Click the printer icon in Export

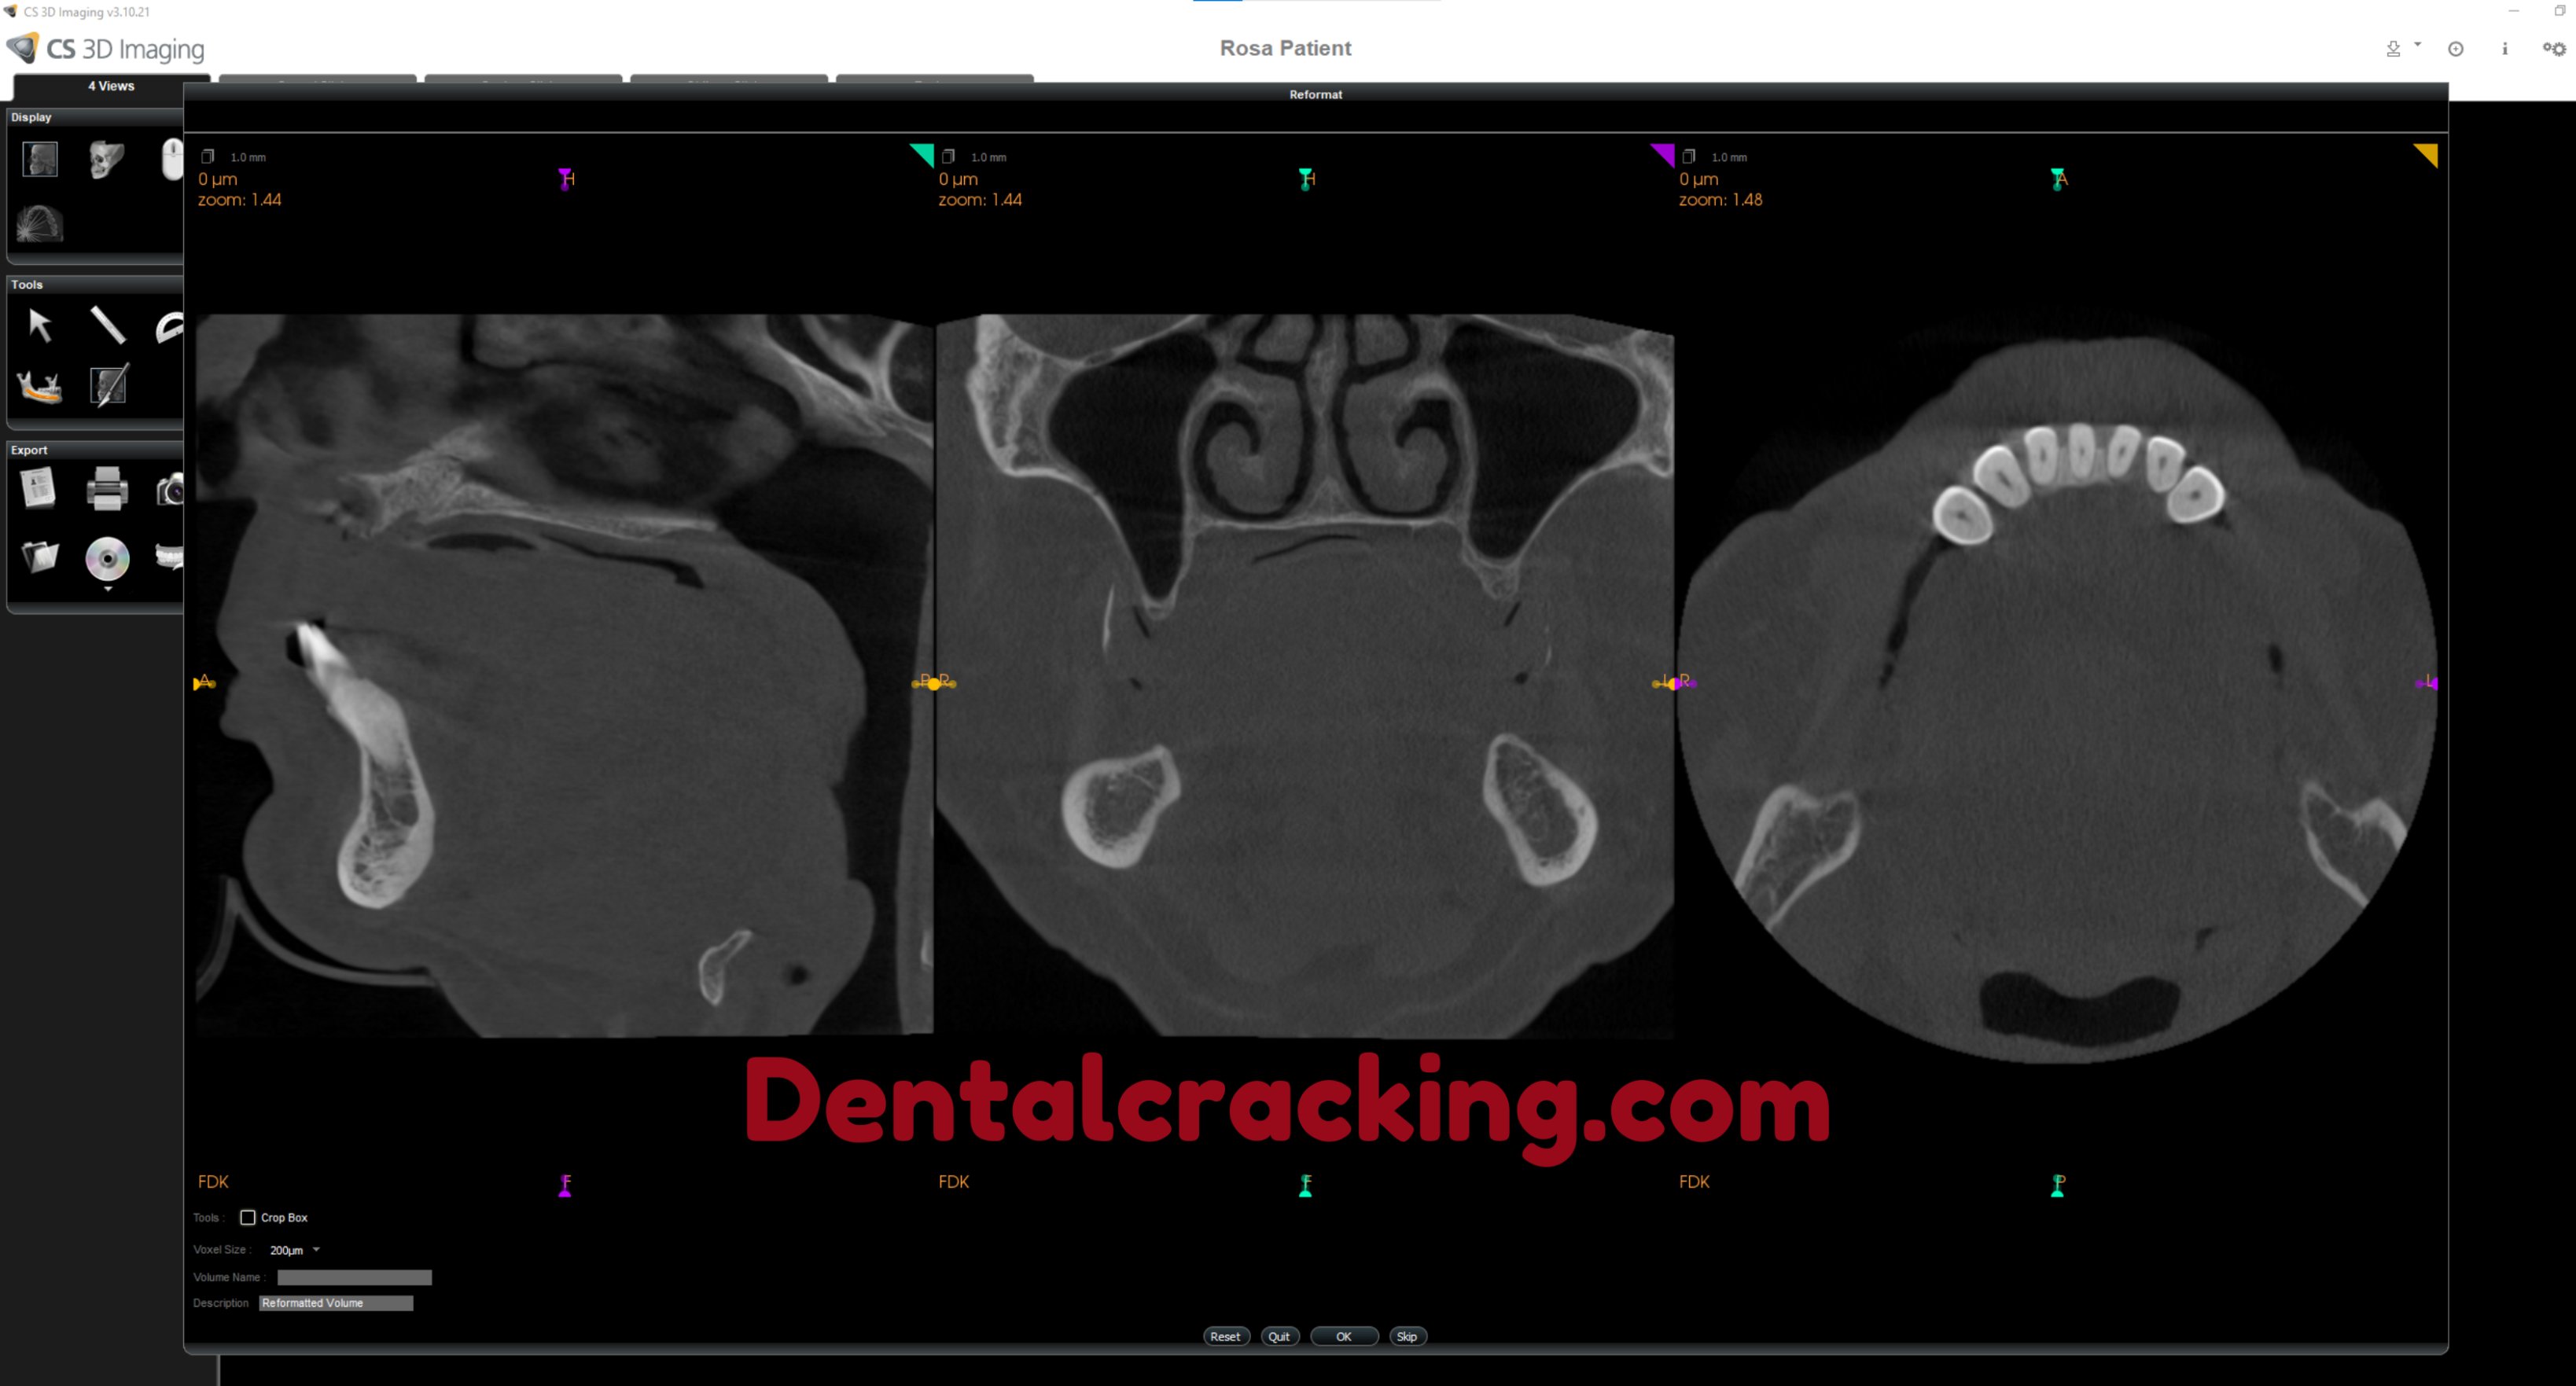(x=107, y=490)
